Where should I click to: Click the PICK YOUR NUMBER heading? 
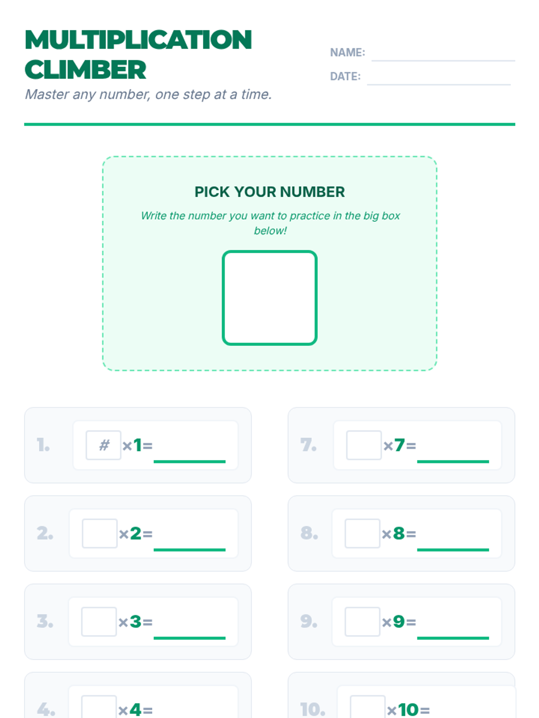tap(269, 192)
